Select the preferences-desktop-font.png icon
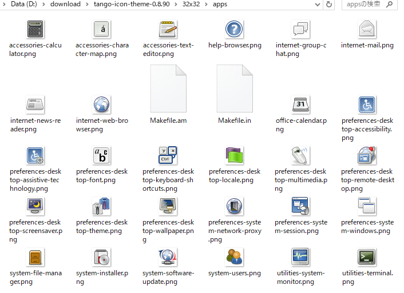The image size is (404, 293). tap(101, 155)
